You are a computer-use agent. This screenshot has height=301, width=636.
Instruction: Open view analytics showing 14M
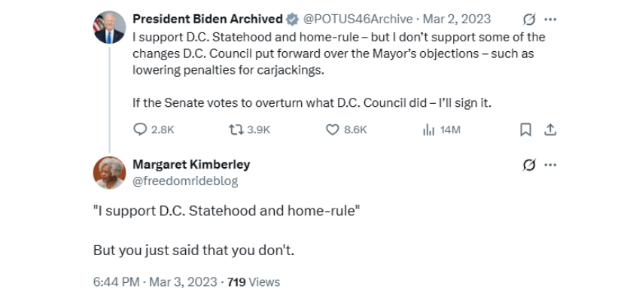429,129
